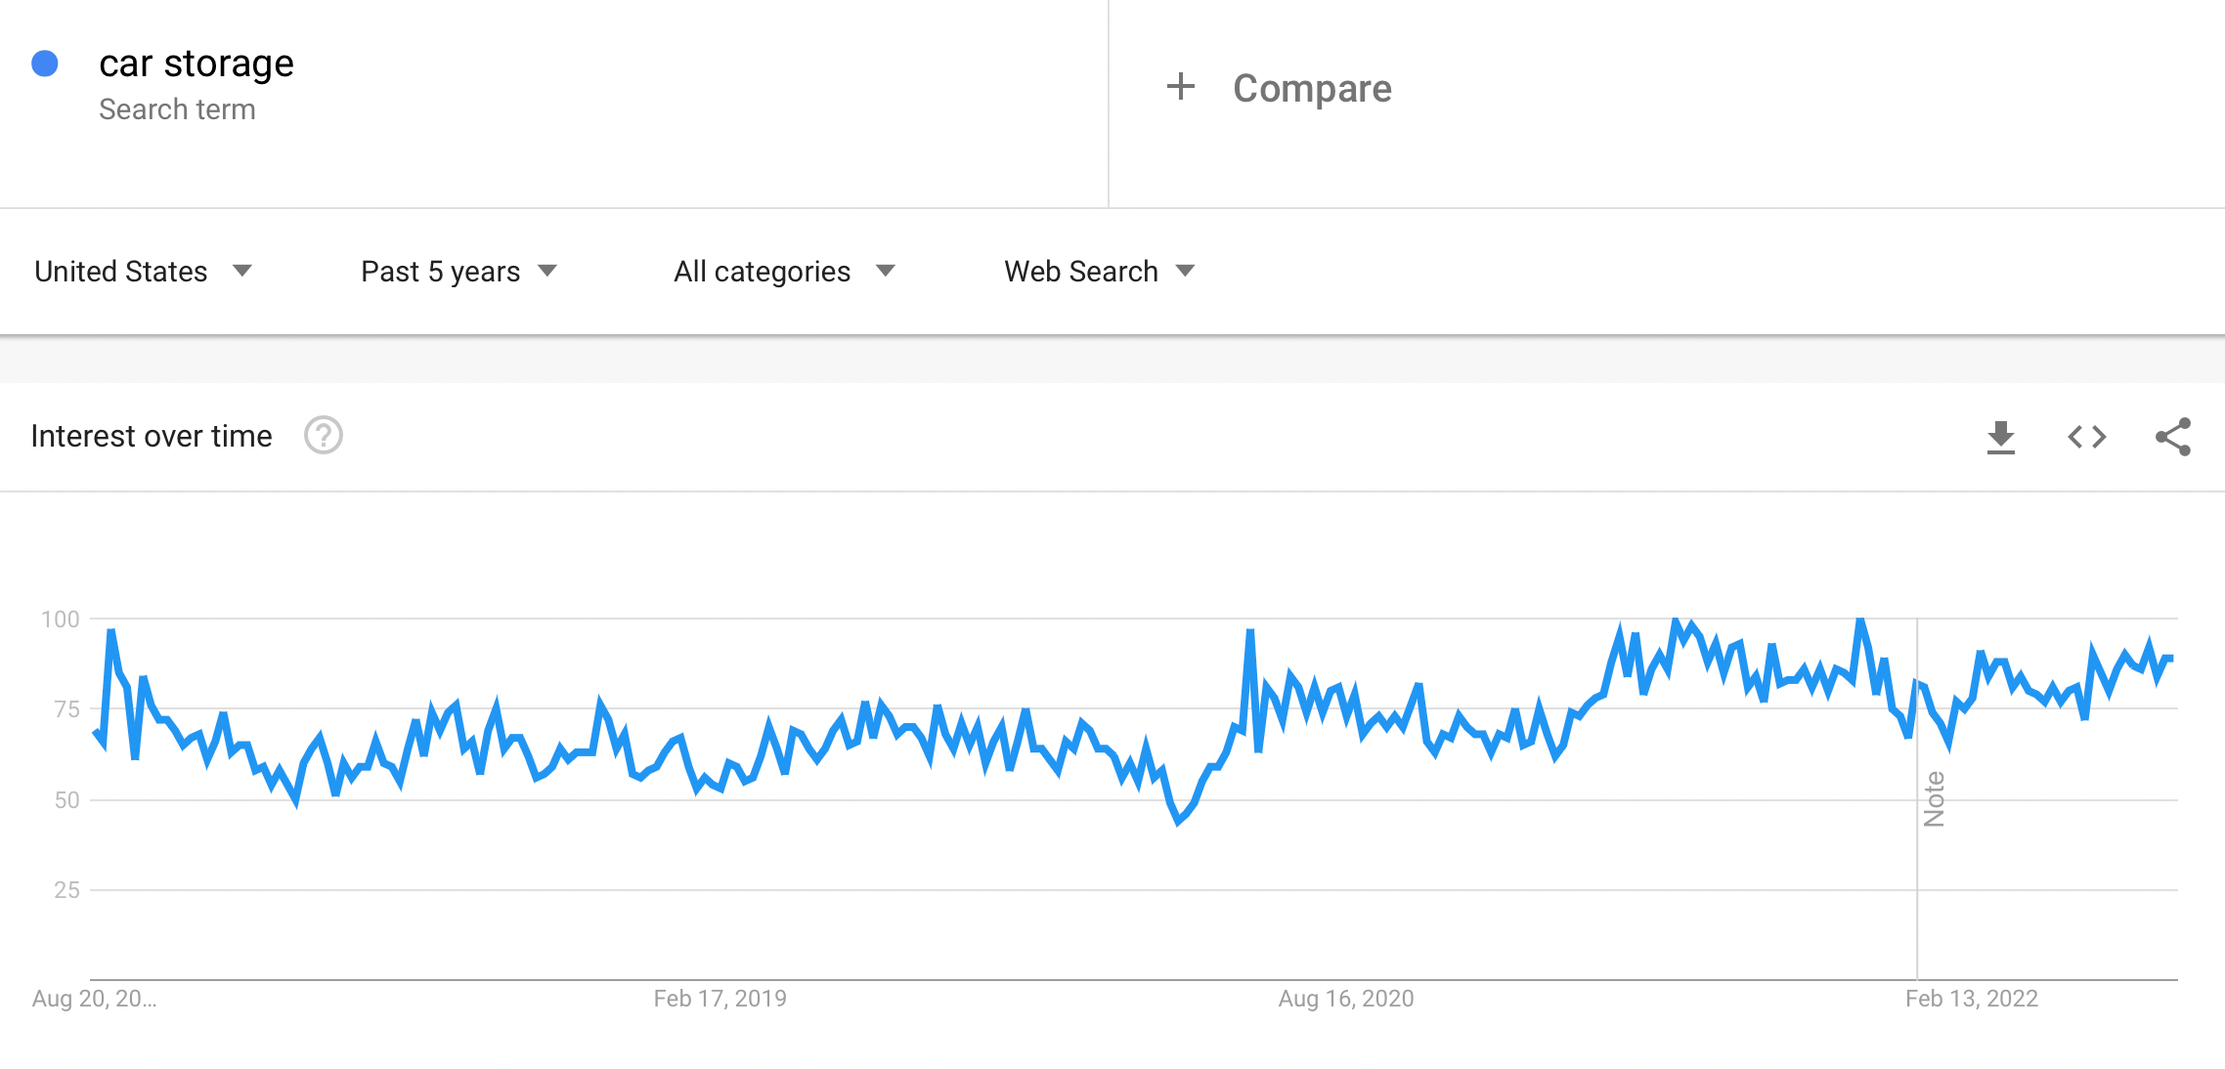2225x1069 pixels.
Task: Open the embed code icon
Action: pos(2086,437)
